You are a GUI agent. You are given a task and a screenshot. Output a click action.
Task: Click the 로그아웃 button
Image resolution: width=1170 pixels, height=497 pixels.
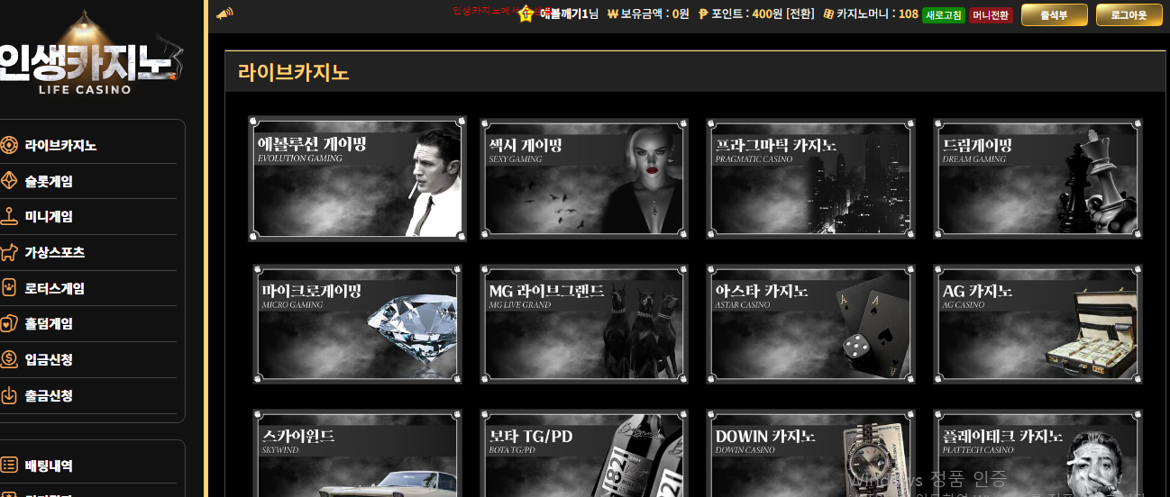1129,14
